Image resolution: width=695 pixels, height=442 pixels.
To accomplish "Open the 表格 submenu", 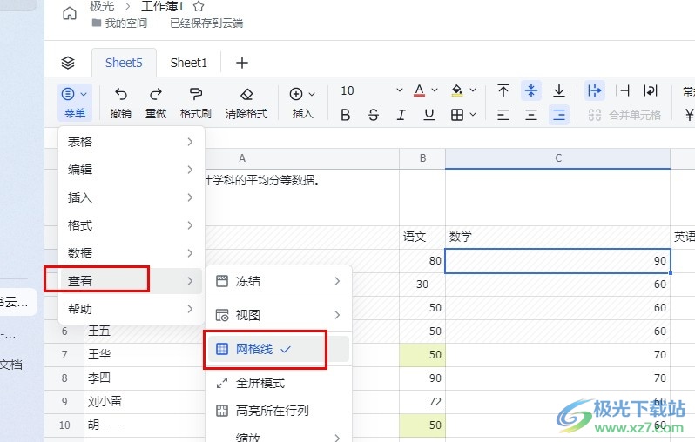I will point(131,142).
